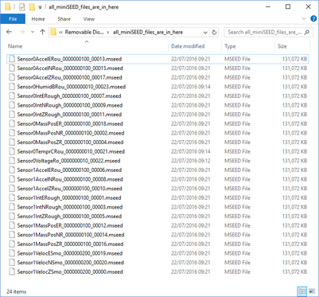
Task: Click the folder icon in the address bar
Action: (x=53, y=32)
